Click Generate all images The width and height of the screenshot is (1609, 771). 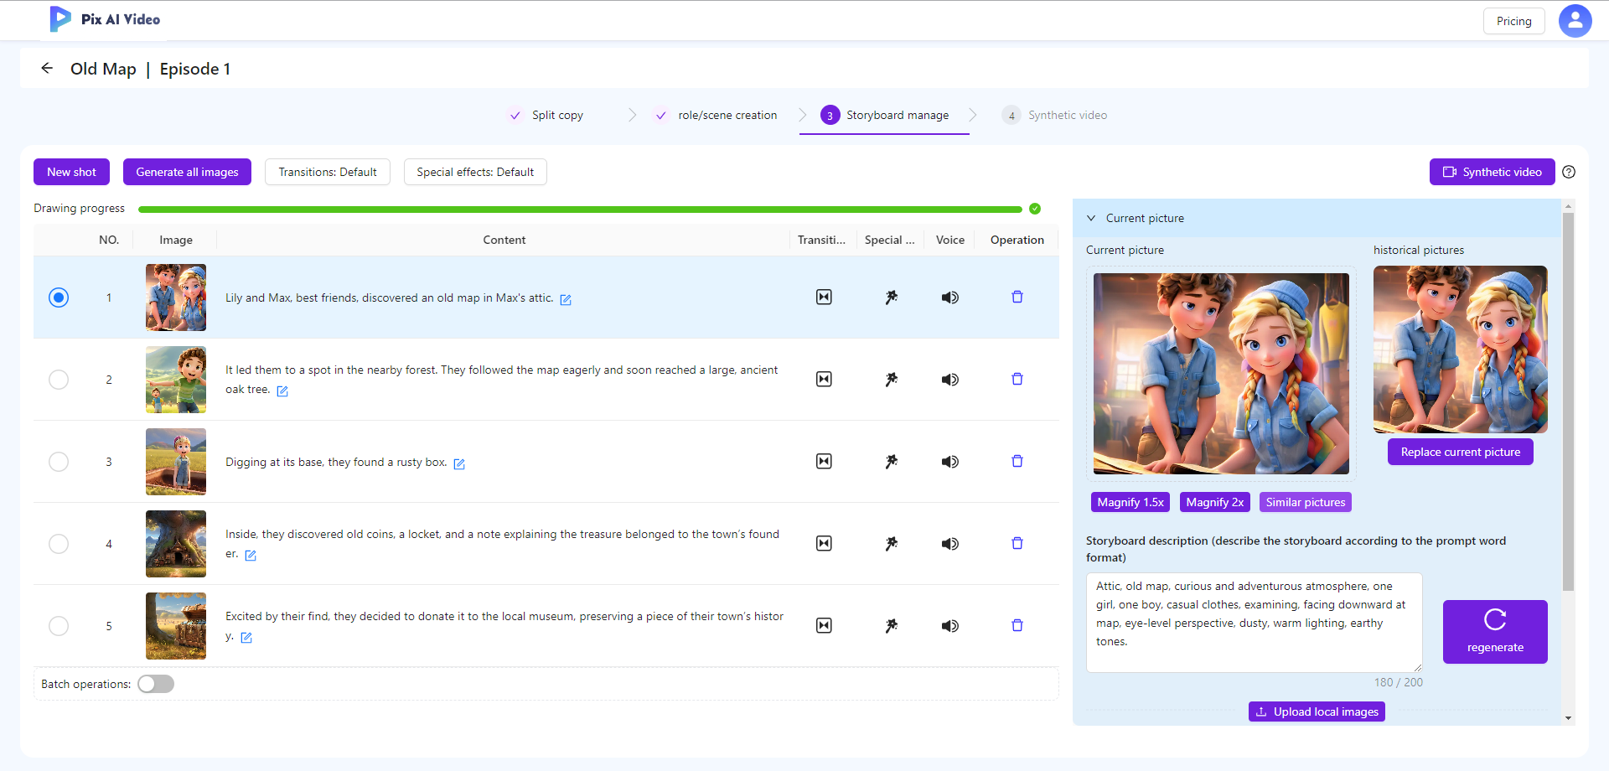(187, 172)
